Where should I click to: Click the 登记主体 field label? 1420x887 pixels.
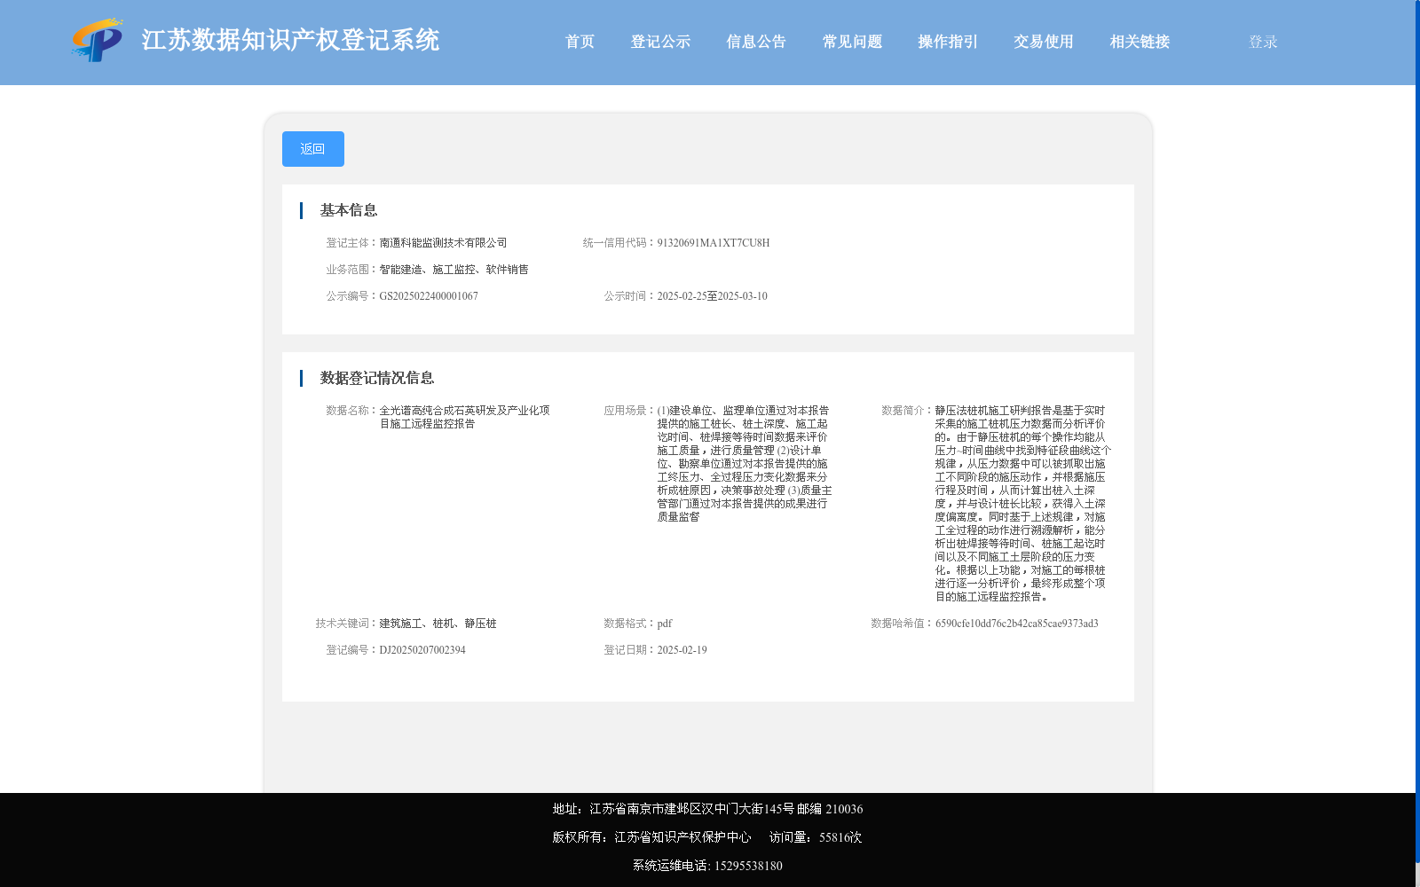pos(352,243)
